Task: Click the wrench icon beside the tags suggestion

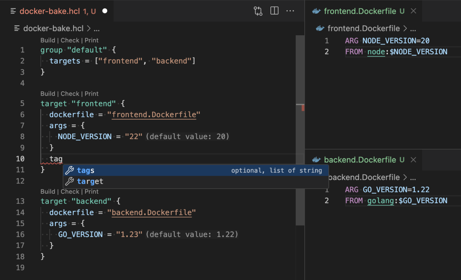Action: click(69, 170)
